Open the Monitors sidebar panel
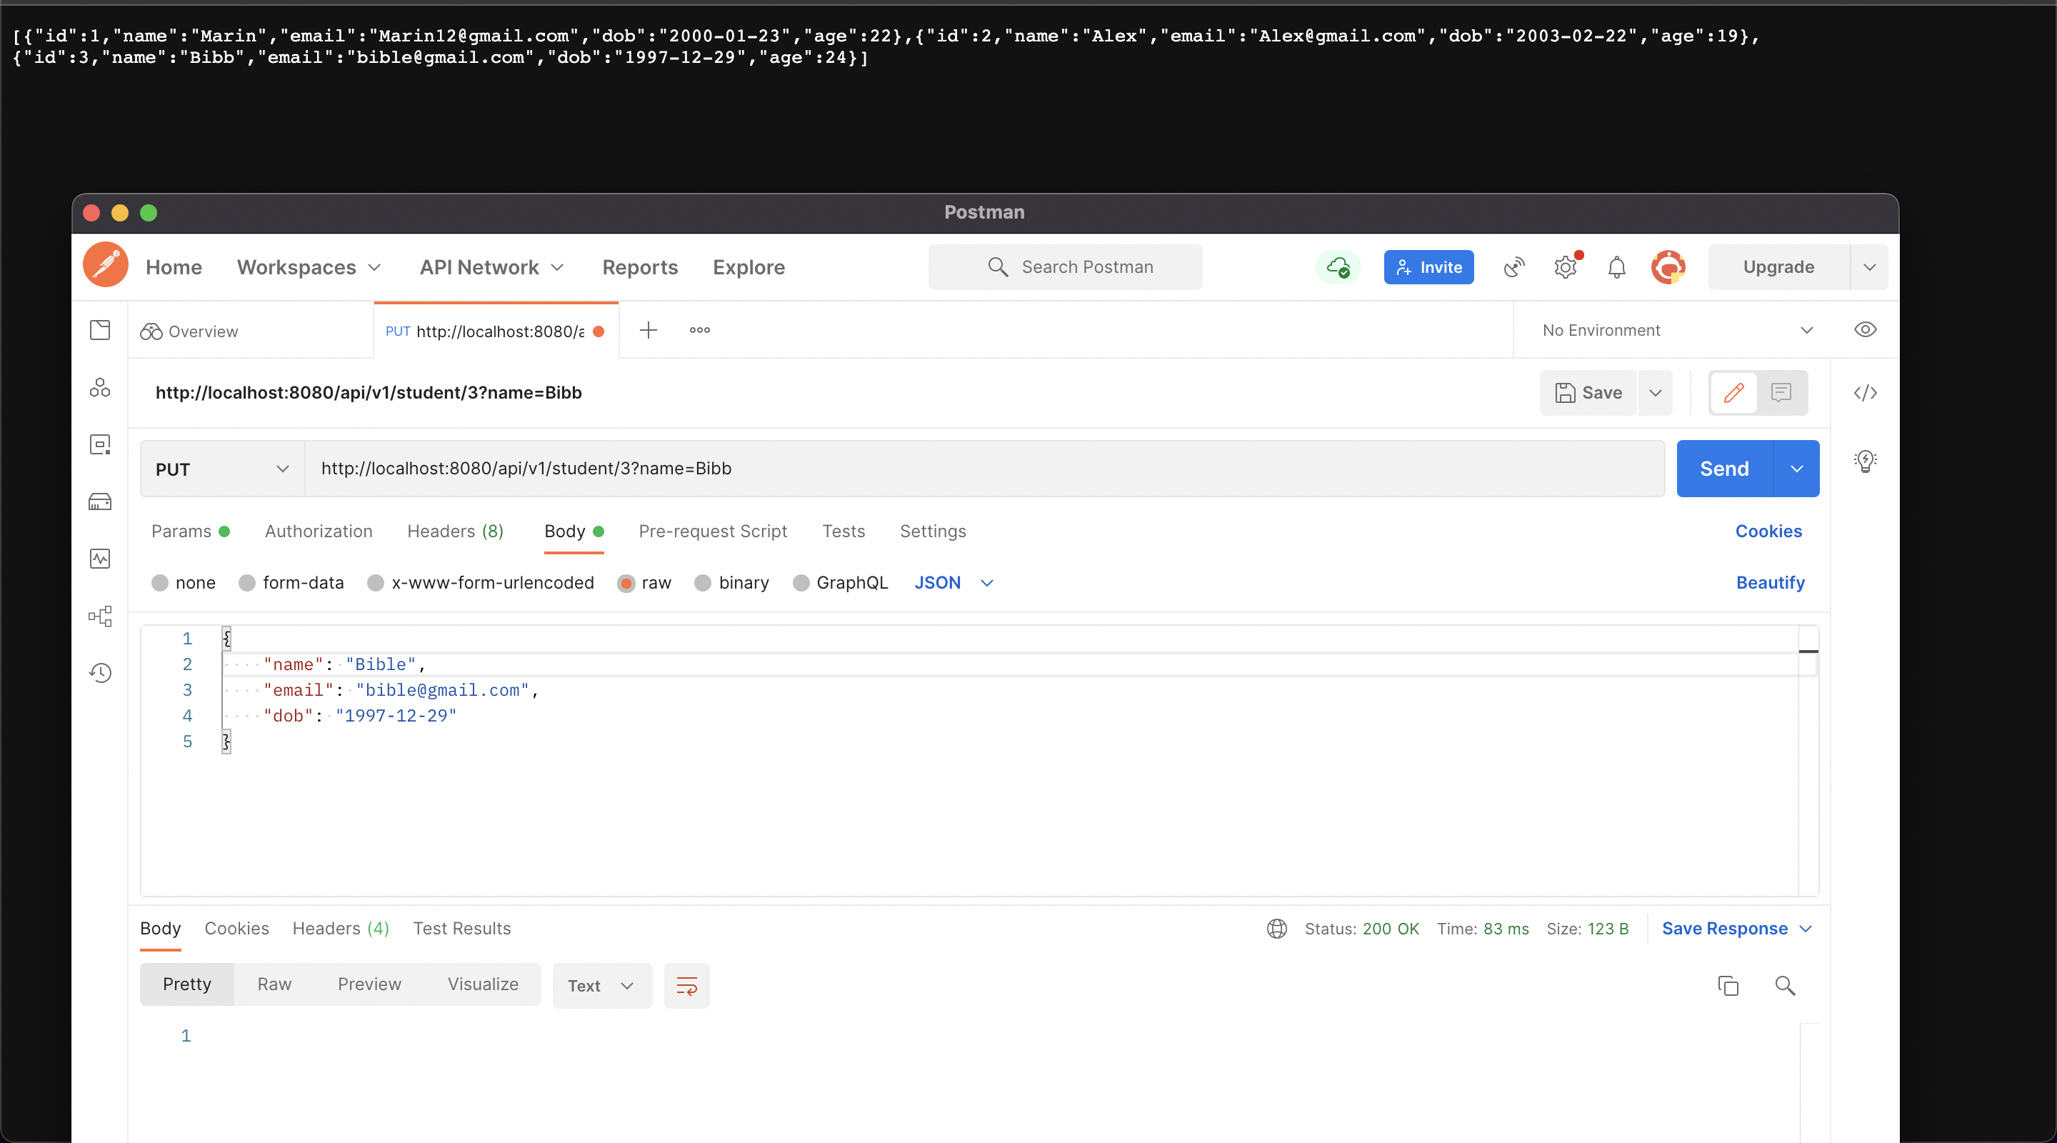 [x=101, y=559]
